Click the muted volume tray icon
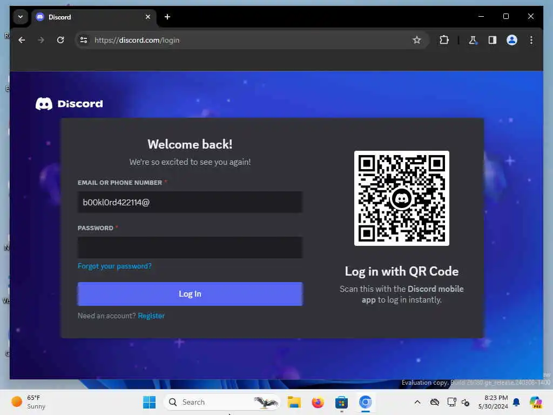 click(466, 402)
